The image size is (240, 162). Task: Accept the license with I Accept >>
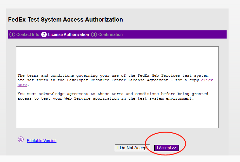coord(167,148)
